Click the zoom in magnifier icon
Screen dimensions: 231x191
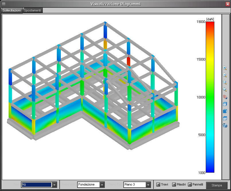tap(225, 68)
